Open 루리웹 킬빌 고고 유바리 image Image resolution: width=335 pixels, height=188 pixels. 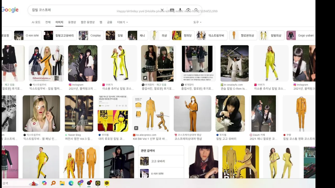pyautogui.click(x=230, y=113)
